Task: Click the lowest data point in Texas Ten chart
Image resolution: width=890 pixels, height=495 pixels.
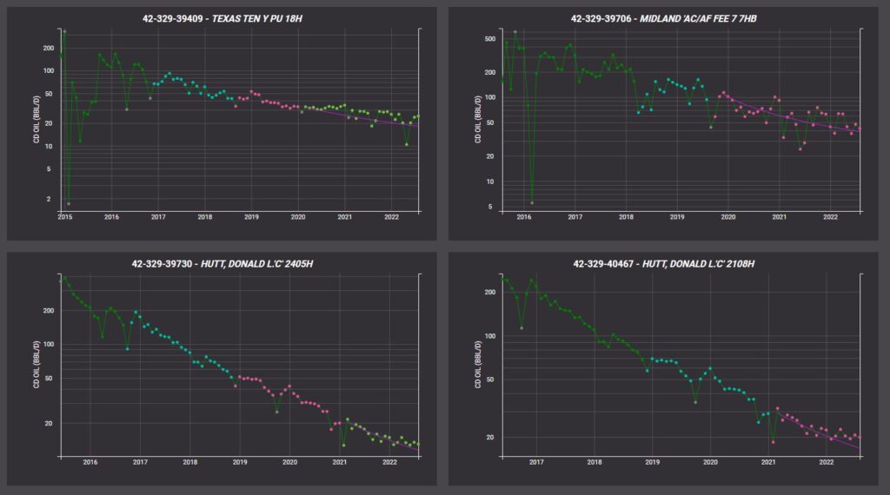Action: click(x=69, y=203)
